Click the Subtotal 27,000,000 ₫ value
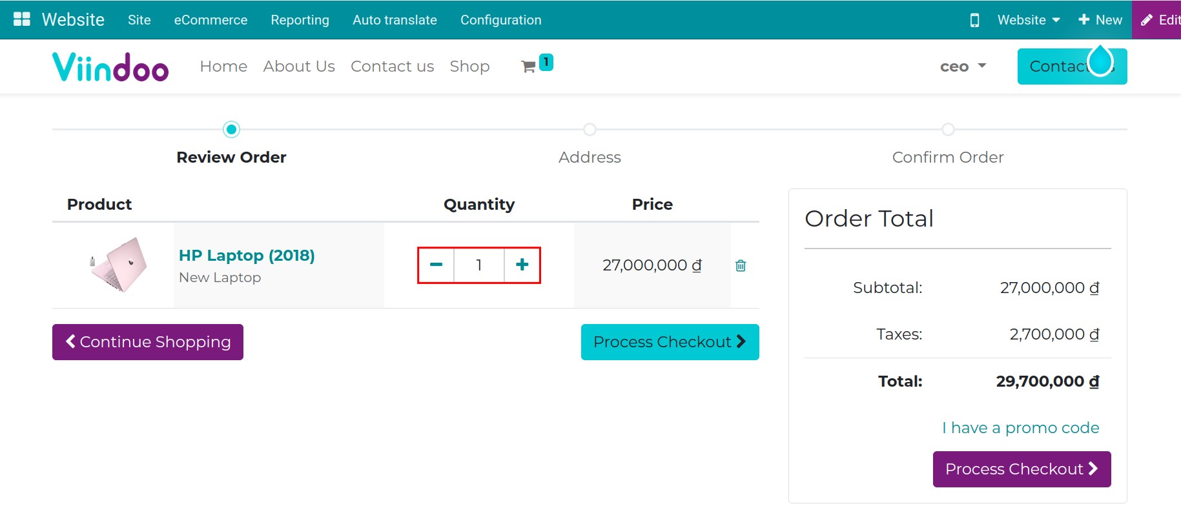 (1049, 288)
